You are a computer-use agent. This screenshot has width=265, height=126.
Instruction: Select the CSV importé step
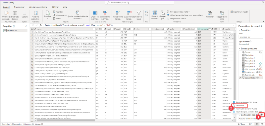click(250, 69)
